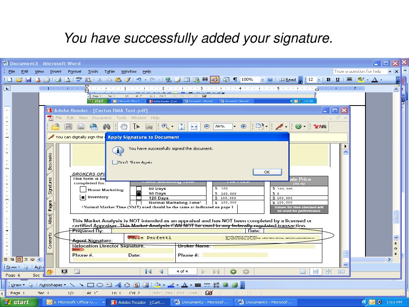Open the Tools menu in Word

(93, 72)
